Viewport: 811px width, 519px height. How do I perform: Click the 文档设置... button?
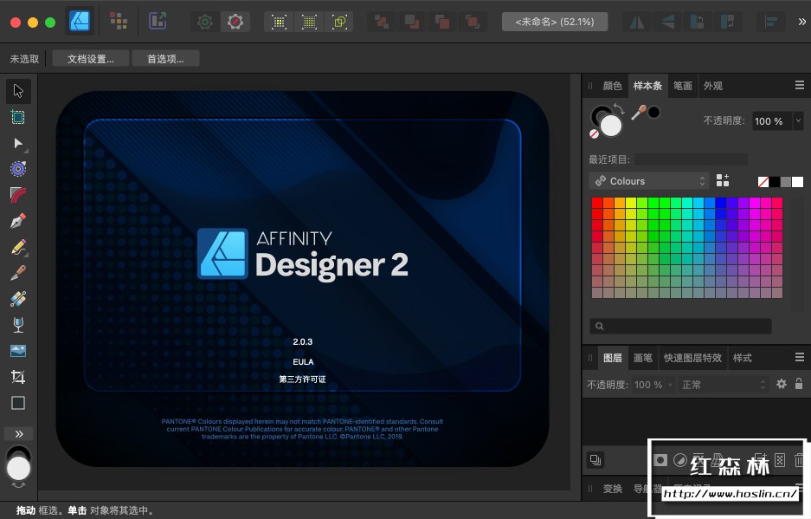(91, 59)
